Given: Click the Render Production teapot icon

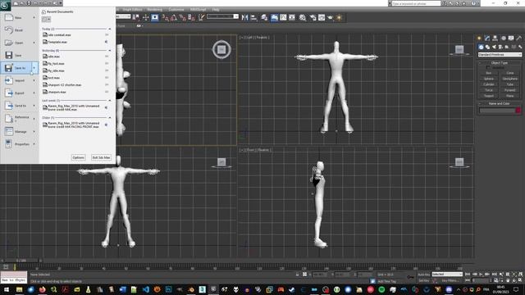Looking at the screenshot, I should coord(330,18).
